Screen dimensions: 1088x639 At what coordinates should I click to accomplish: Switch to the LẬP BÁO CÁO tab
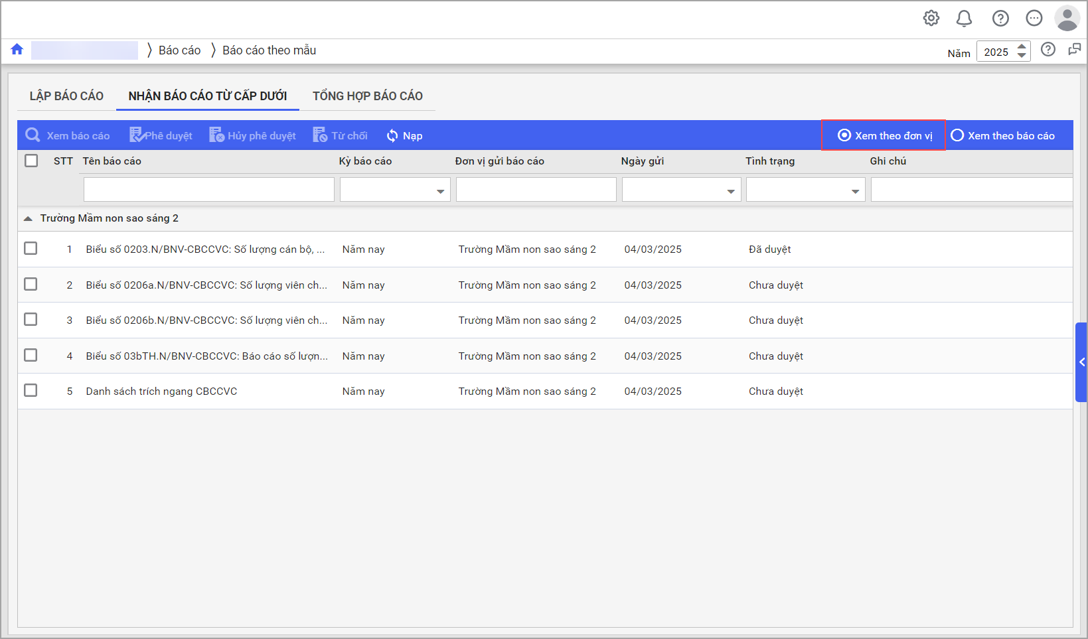(66, 96)
